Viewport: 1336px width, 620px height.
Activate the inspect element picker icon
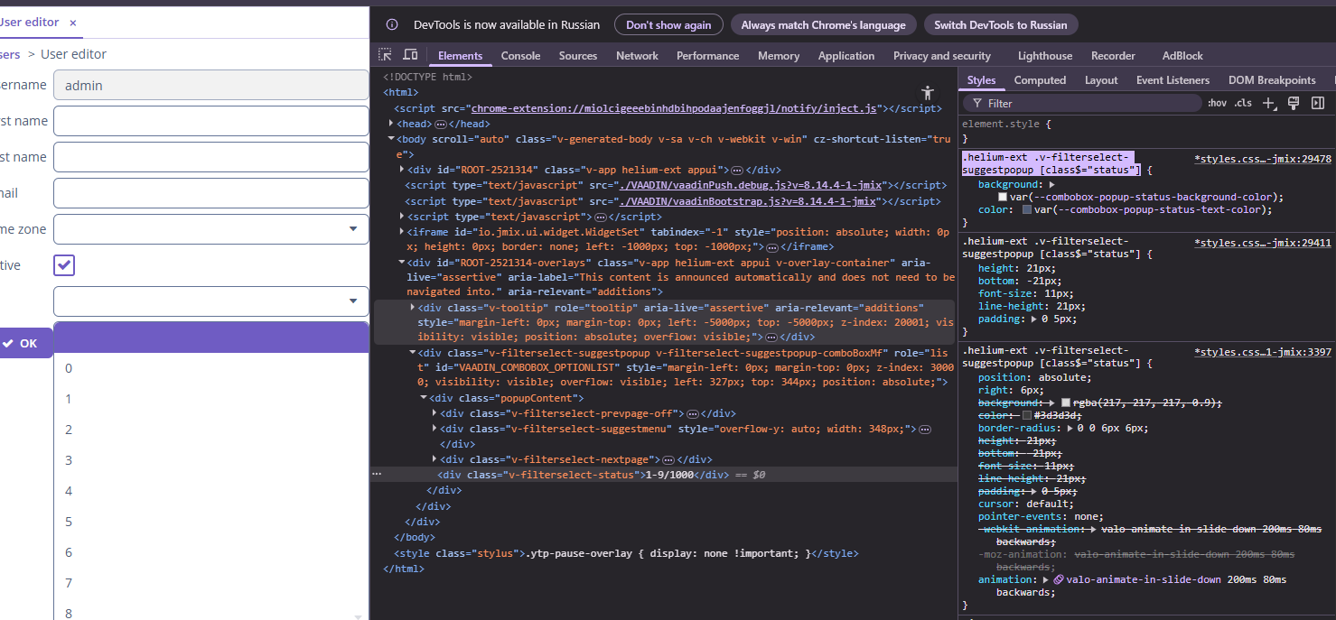(x=386, y=55)
